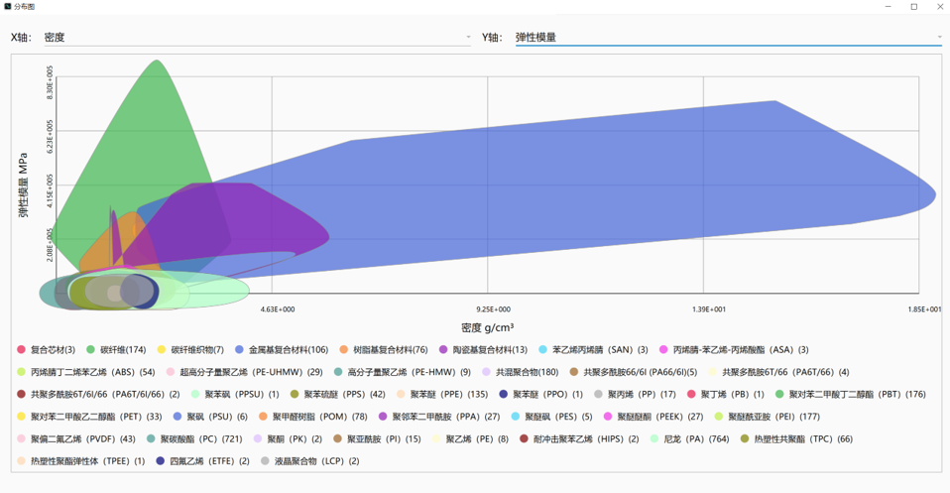The width and height of the screenshot is (950, 493).
Task: Click 树脂基复合材料(76) orange legend dot
Action: tap(344, 350)
